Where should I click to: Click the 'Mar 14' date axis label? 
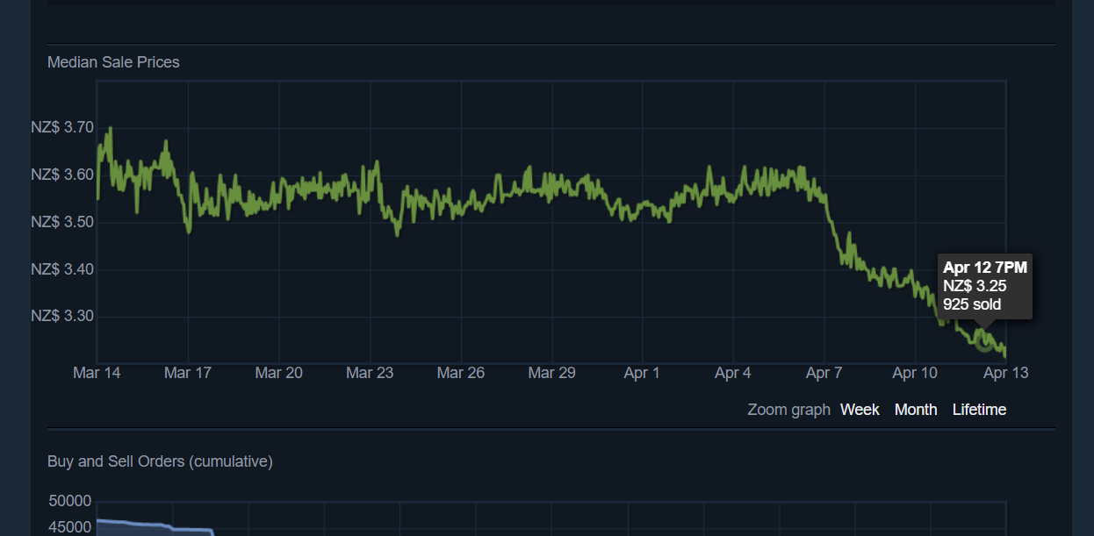97,373
